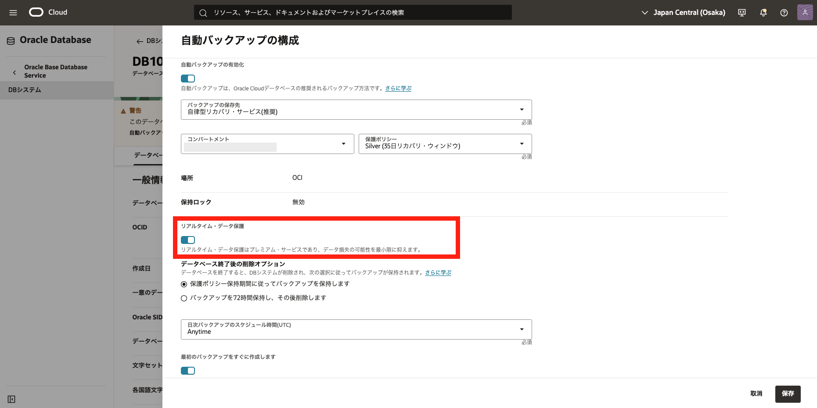Viewport: 817px width, 408px height.
Task: Open the help question mark icon
Action: (784, 13)
